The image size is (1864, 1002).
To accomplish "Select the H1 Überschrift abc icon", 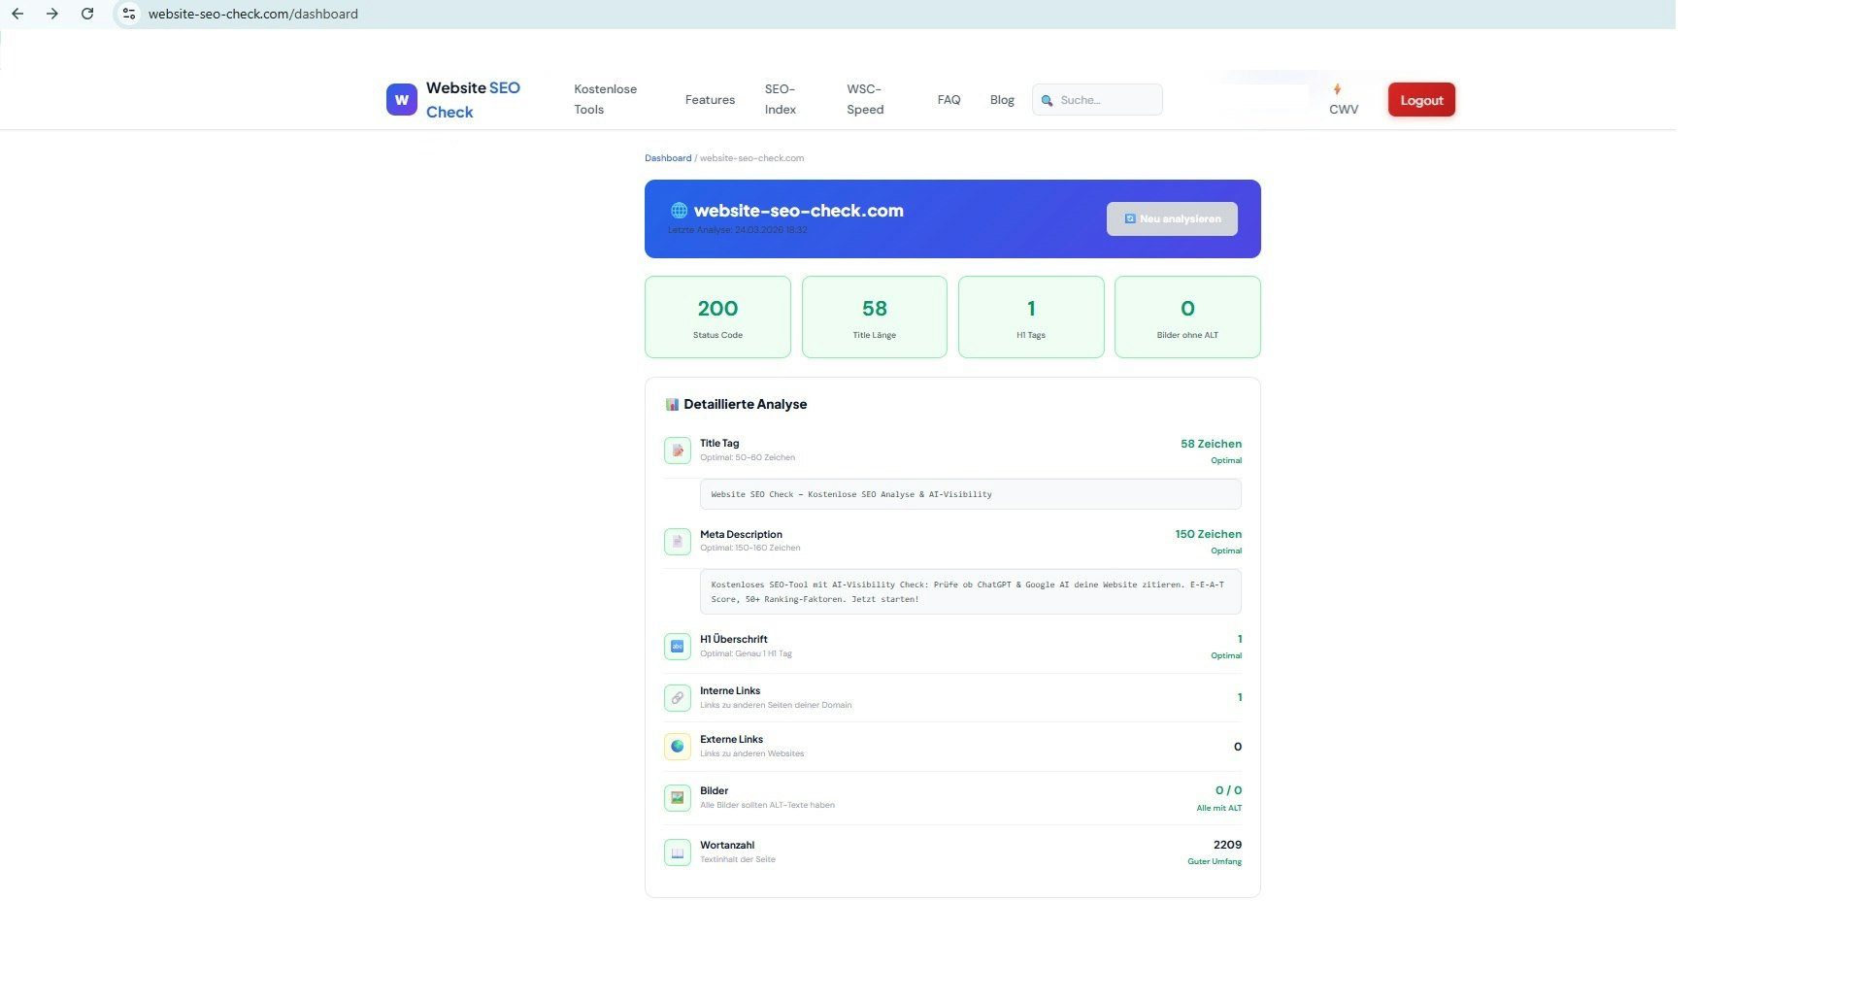I will (x=677, y=646).
